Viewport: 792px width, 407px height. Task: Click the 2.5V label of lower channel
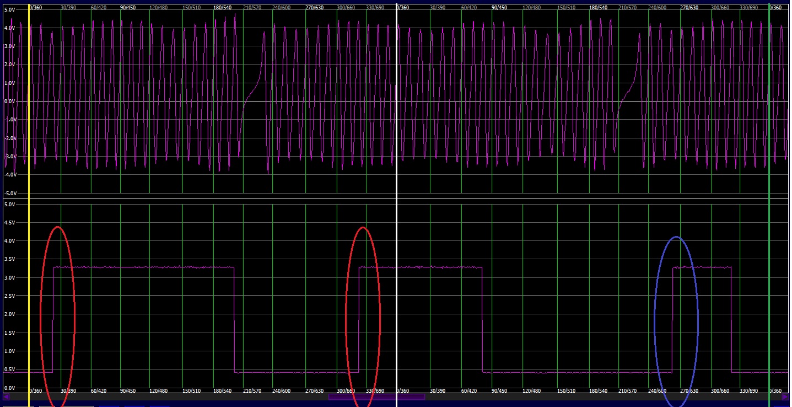click(9, 296)
